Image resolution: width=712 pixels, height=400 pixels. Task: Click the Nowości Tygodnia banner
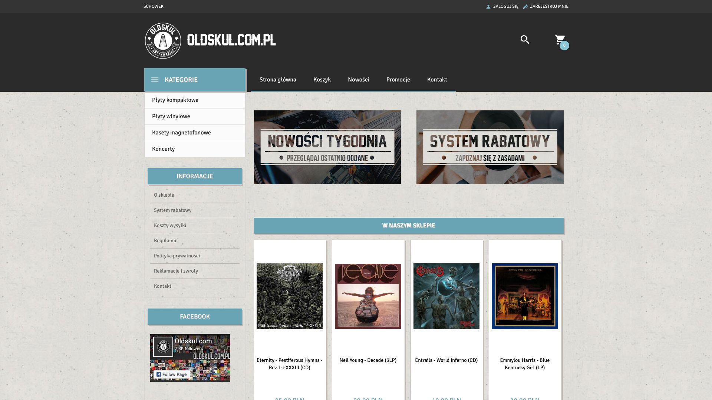[x=327, y=147]
